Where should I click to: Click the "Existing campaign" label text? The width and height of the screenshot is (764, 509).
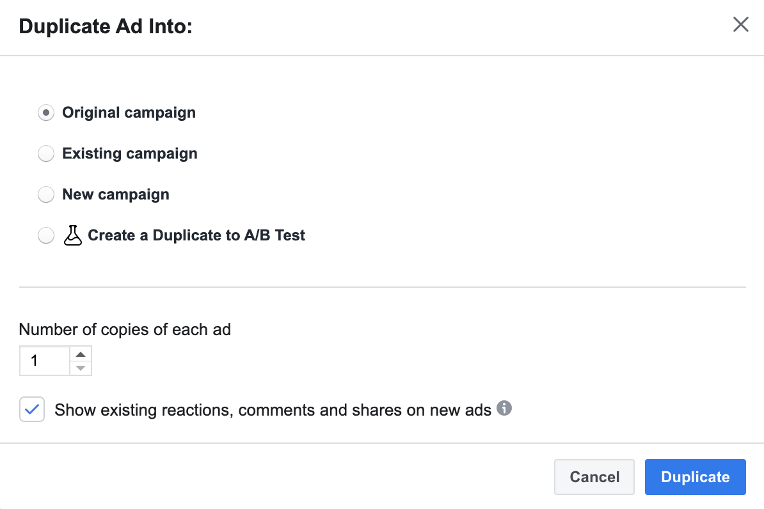130,154
